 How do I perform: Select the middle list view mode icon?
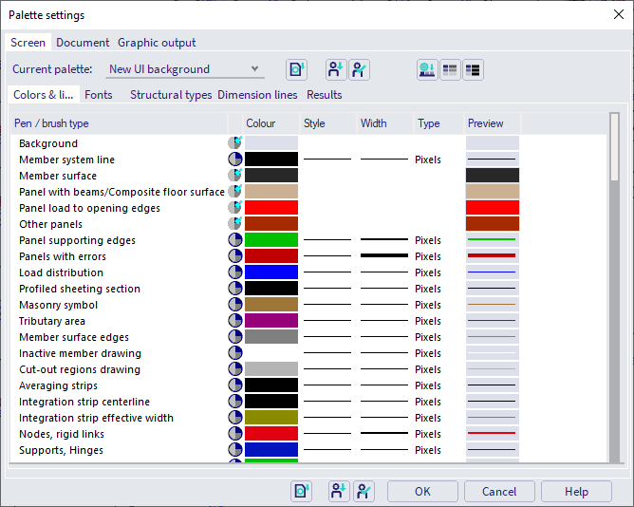(x=449, y=69)
